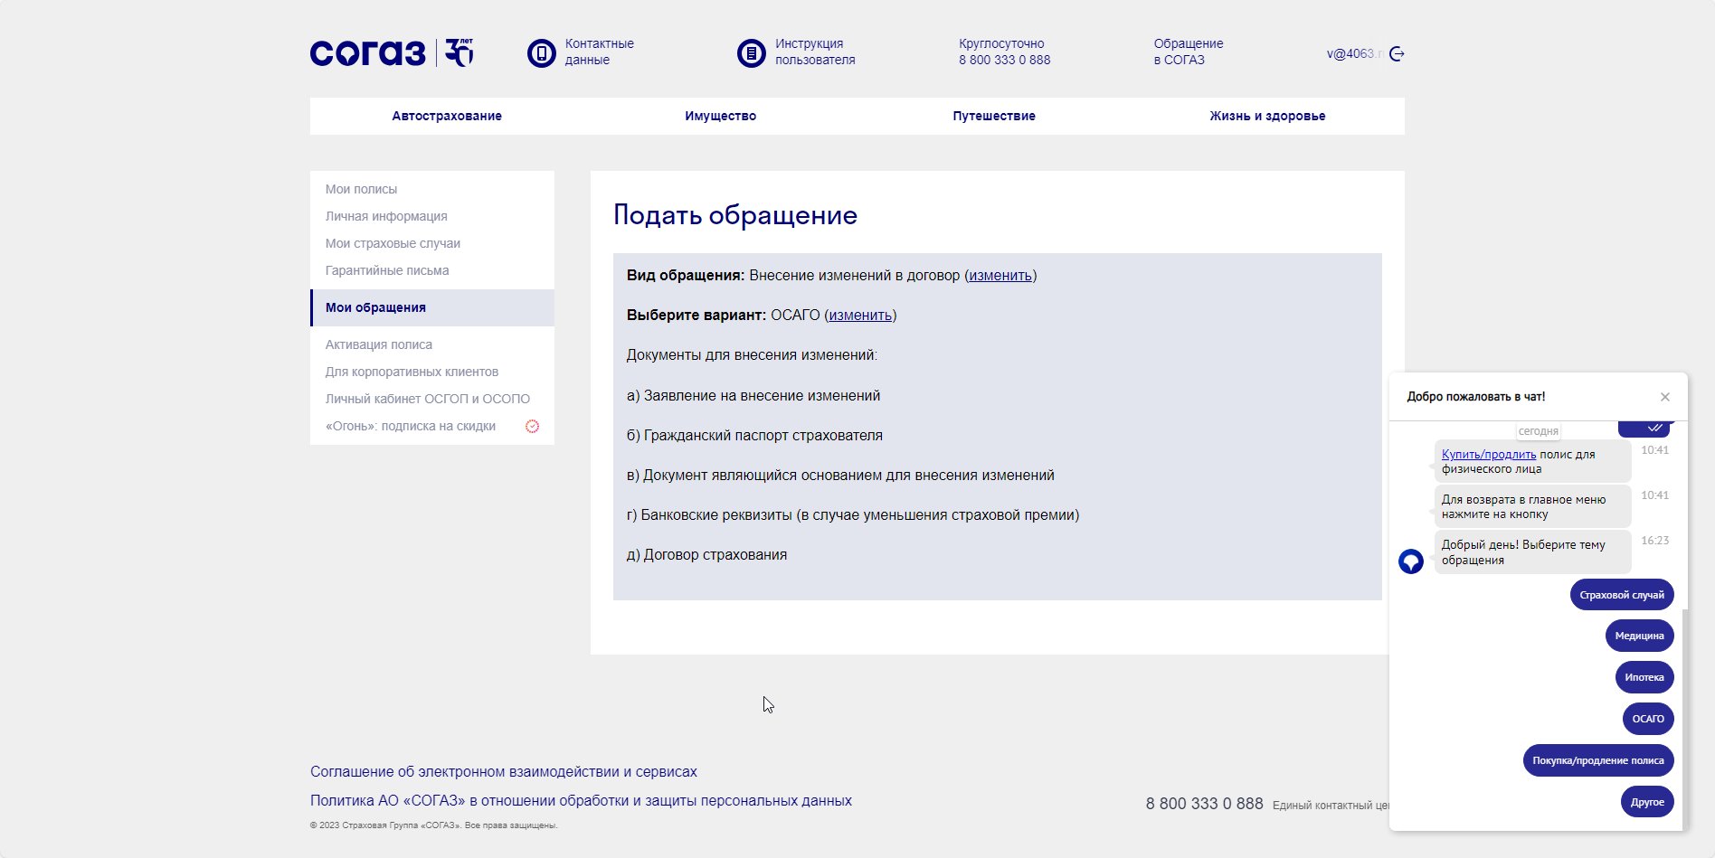Go to Личная информация in sidebar

point(386,216)
